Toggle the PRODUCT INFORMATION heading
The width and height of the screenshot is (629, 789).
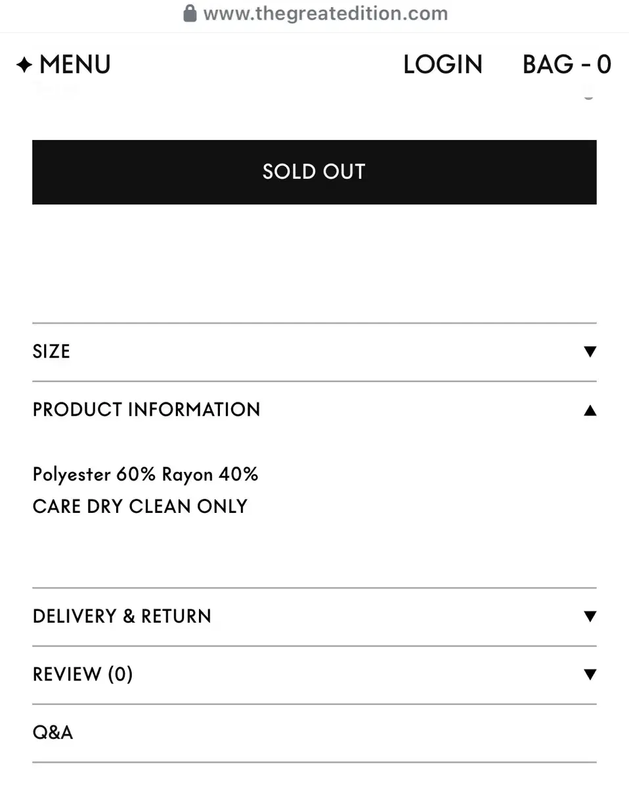tap(146, 410)
